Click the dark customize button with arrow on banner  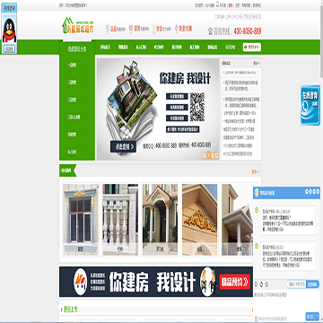click(123, 146)
